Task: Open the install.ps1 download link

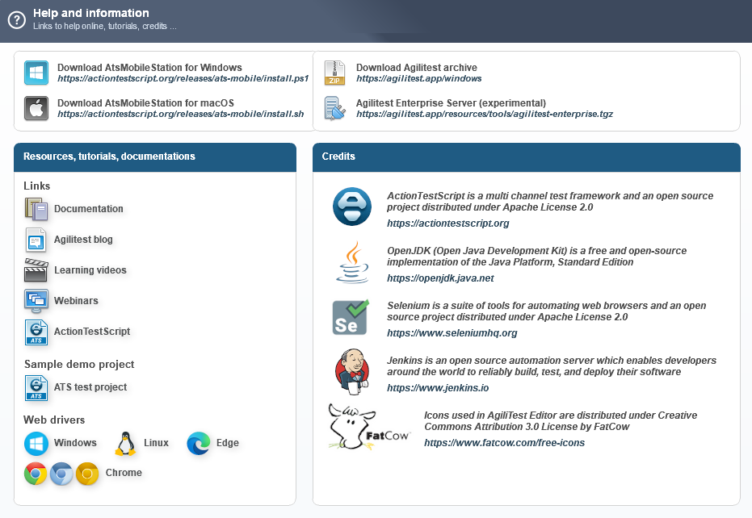Action: (183, 78)
